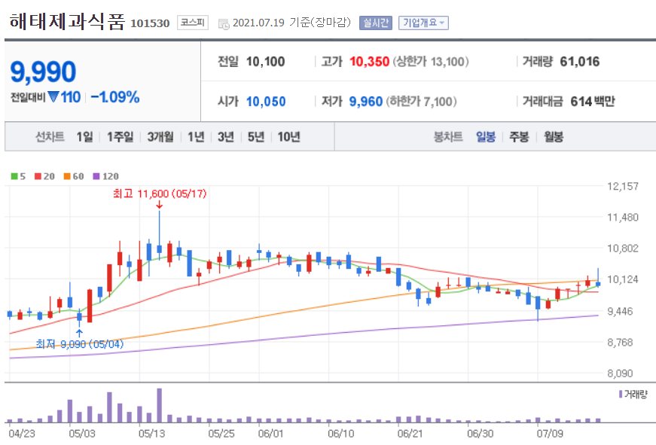Screen dimensions: 656x445
Task: Select the 3년 line chart tab
Action: point(226,137)
